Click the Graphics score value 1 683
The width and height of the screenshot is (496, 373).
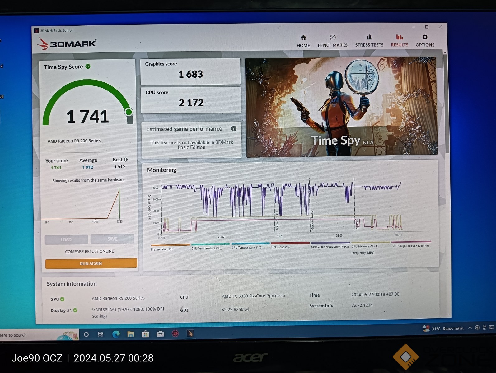[x=190, y=74]
